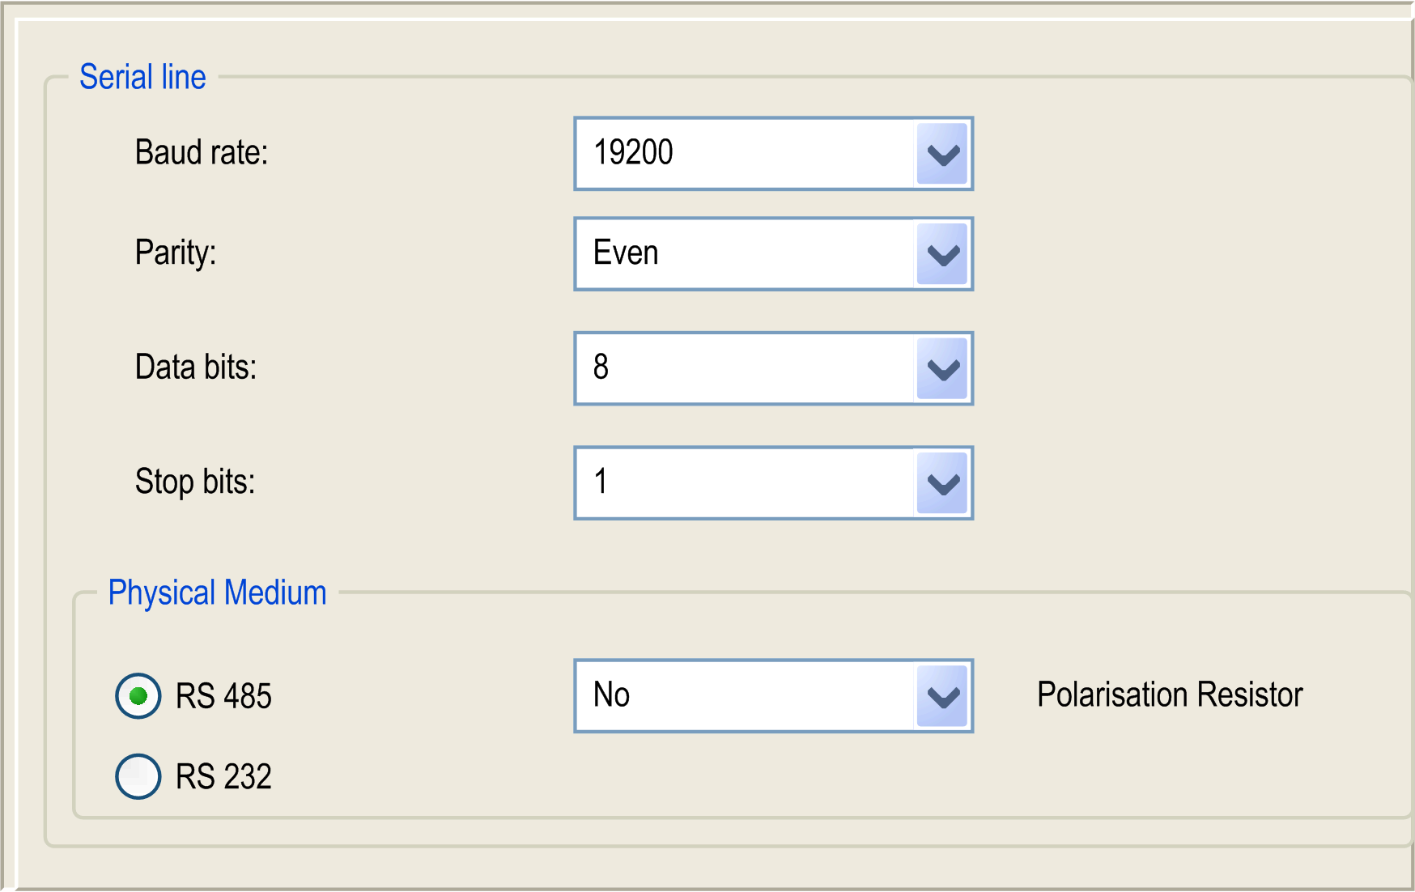Click the RS 232 text label
Image resolution: width=1415 pixels, height=892 pixels.
click(x=223, y=777)
